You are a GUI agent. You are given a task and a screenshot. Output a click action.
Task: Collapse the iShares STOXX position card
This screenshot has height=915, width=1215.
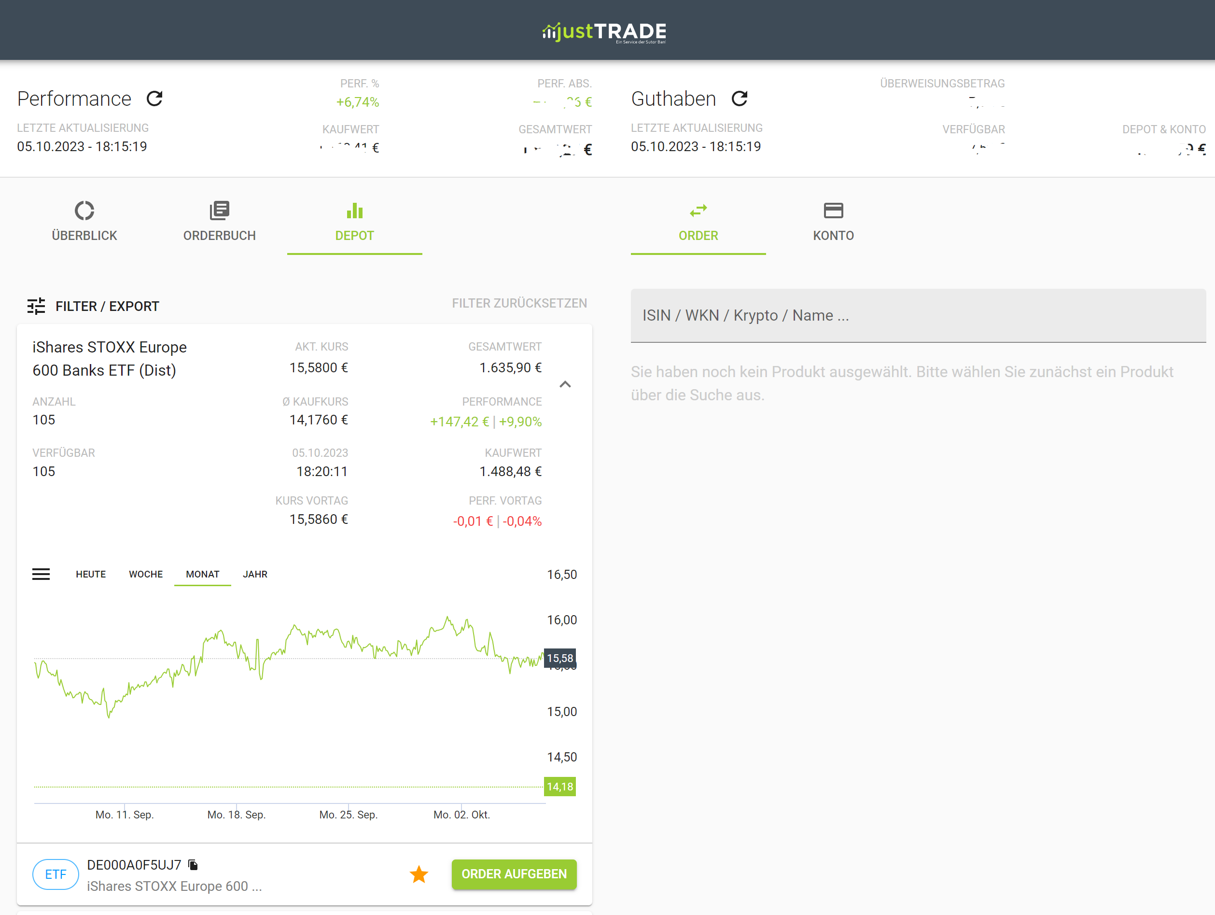565,385
